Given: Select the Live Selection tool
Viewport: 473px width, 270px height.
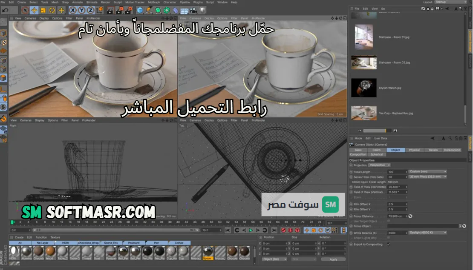Looking at the screenshot, I should [x=25, y=11].
